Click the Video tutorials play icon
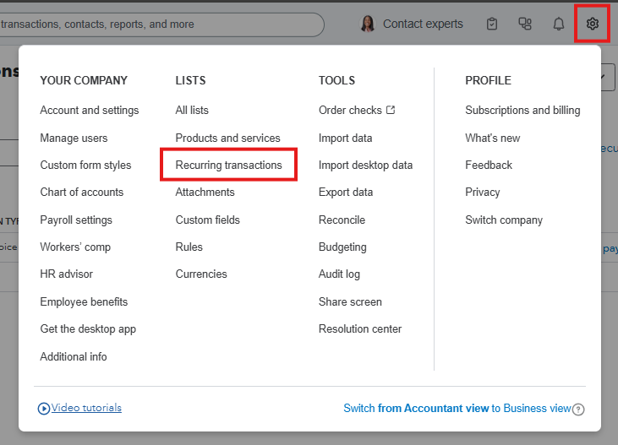 click(44, 409)
